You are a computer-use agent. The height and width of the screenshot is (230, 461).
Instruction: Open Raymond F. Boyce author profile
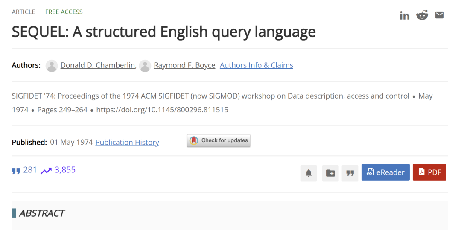(x=184, y=65)
